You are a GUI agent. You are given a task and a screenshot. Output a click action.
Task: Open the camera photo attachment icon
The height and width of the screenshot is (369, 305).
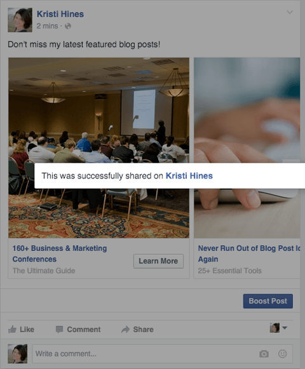pyautogui.click(x=264, y=354)
